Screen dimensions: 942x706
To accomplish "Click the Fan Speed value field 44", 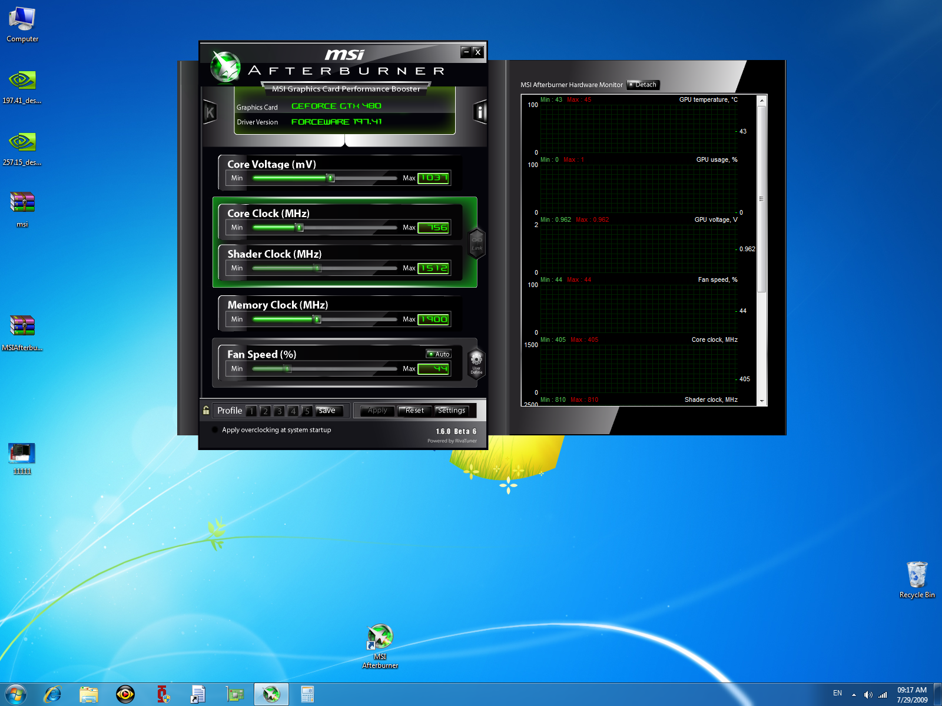I will click(x=434, y=369).
